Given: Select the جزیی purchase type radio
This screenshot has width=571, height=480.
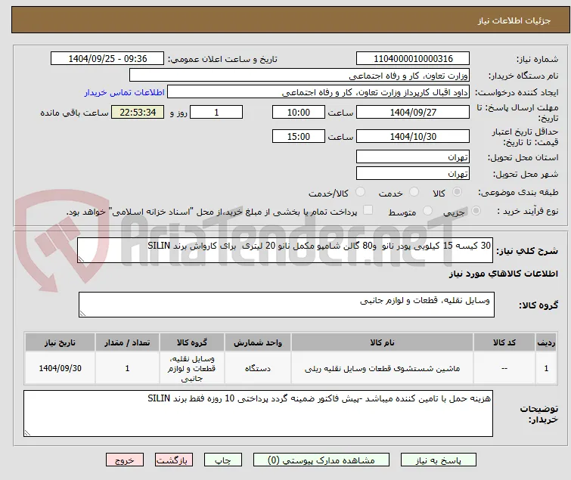Looking at the screenshot, I should 476,211.
